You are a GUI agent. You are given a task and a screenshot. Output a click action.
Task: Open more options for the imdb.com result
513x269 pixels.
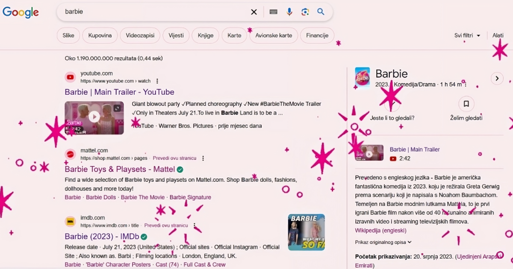tap(195, 225)
